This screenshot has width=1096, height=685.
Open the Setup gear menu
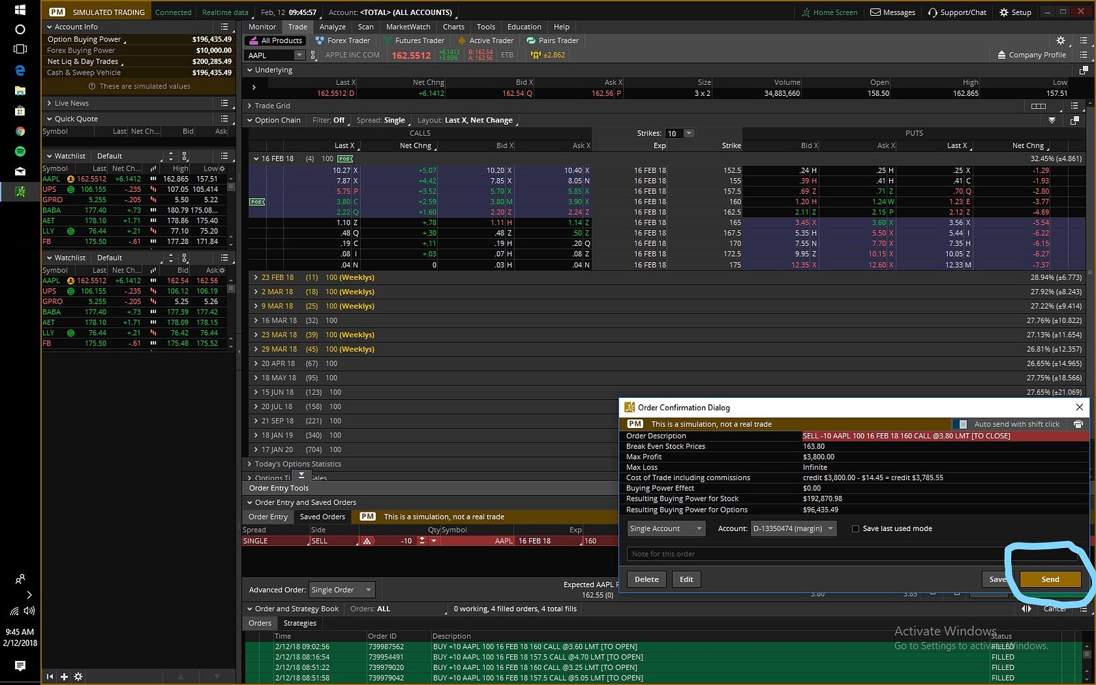1015,12
